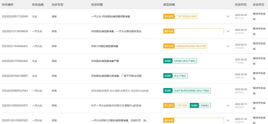Expand fault tags for 探岳330颗粒捕捉器堵塞 row
The height and width of the screenshot is (124, 268).
click(228, 46)
